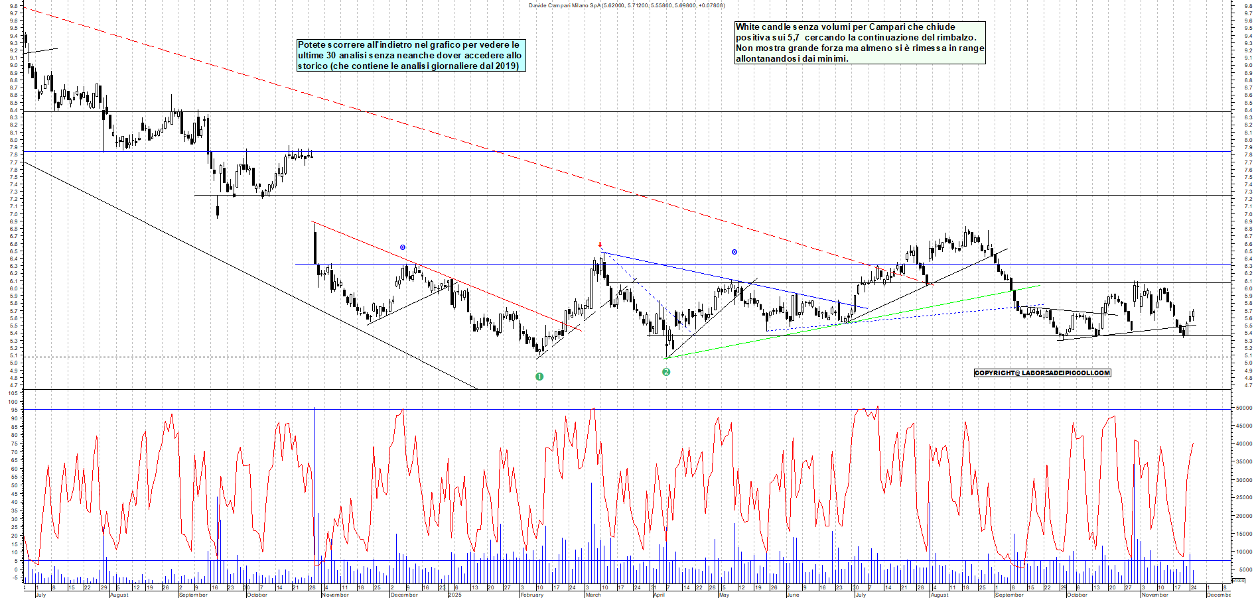
Task: Click the green circled number 1 marker
Action: pos(539,375)
